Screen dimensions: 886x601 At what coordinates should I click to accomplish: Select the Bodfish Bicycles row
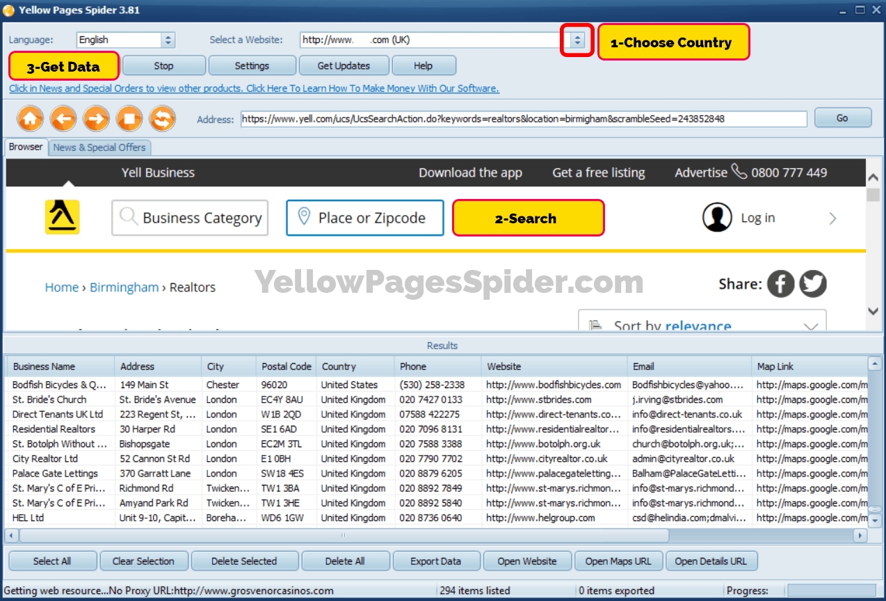click(437, 385)
